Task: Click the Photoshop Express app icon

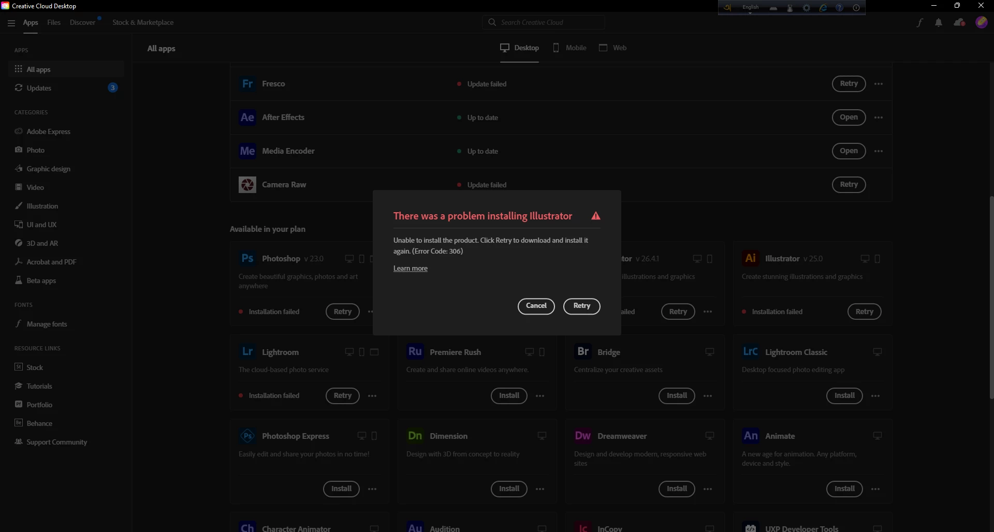Action: coord(247,436)
